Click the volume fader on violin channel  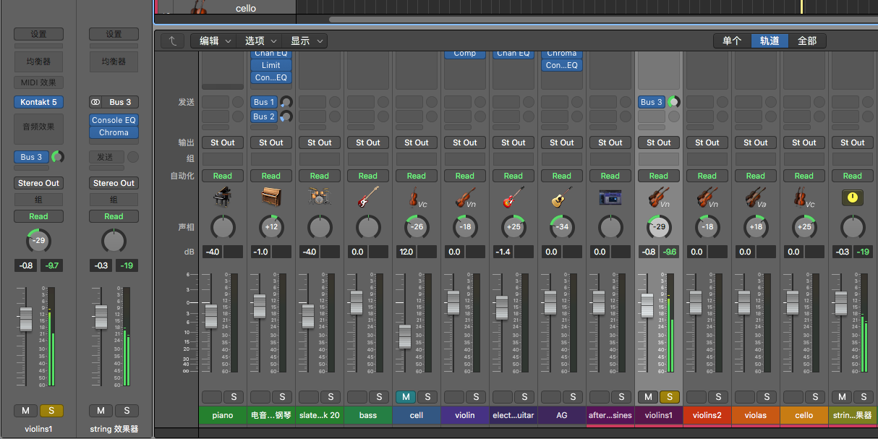pyautogui.click(x=453, y=302)
